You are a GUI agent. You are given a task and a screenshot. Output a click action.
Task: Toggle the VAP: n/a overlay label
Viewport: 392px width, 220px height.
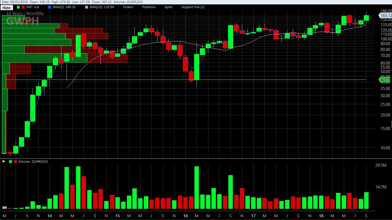33,7
